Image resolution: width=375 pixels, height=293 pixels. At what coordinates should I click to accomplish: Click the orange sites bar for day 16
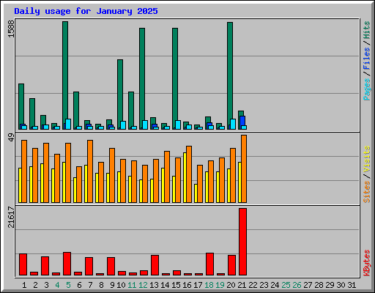pos(189,174)
